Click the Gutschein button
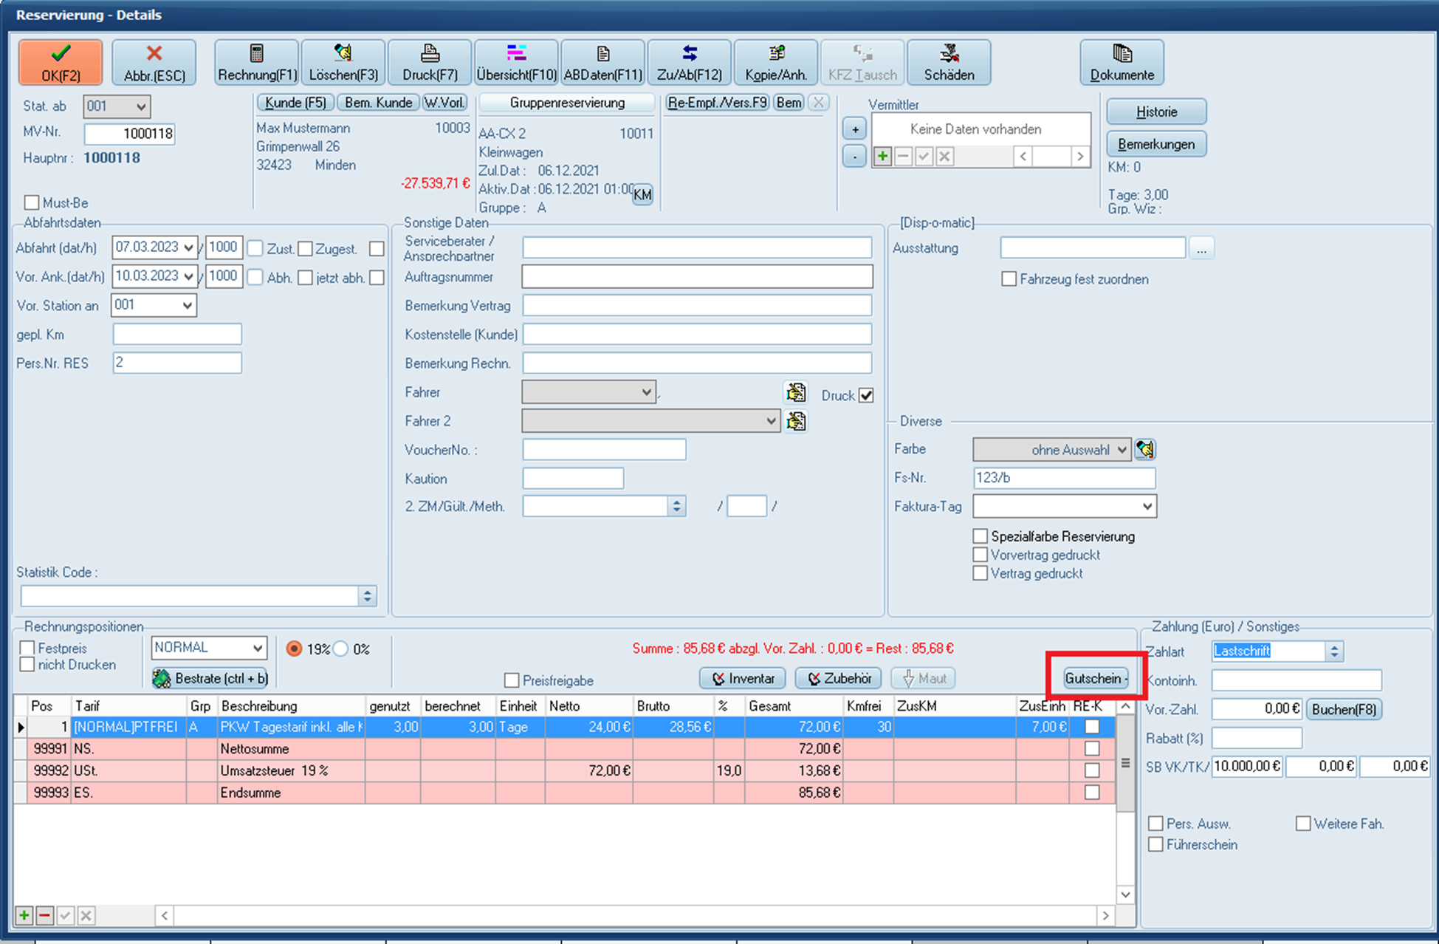This screenshot has width=1439, height=944. [x=1096, y=678]
